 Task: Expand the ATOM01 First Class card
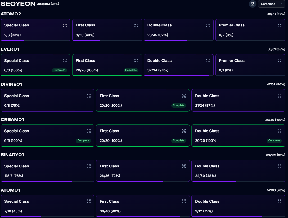coord(184,201)
